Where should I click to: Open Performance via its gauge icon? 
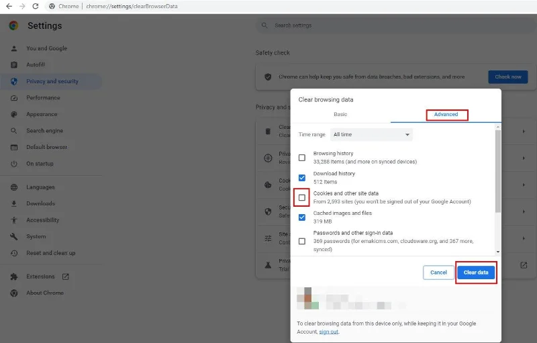click(13, 98)
